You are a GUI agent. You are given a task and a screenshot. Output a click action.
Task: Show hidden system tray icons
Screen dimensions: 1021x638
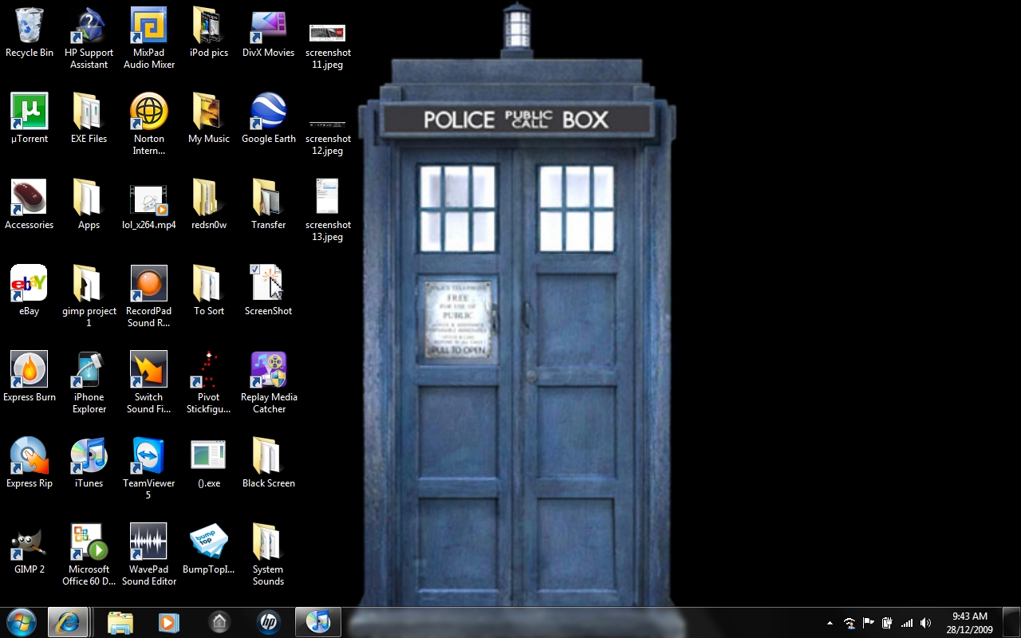coord(830,623)
